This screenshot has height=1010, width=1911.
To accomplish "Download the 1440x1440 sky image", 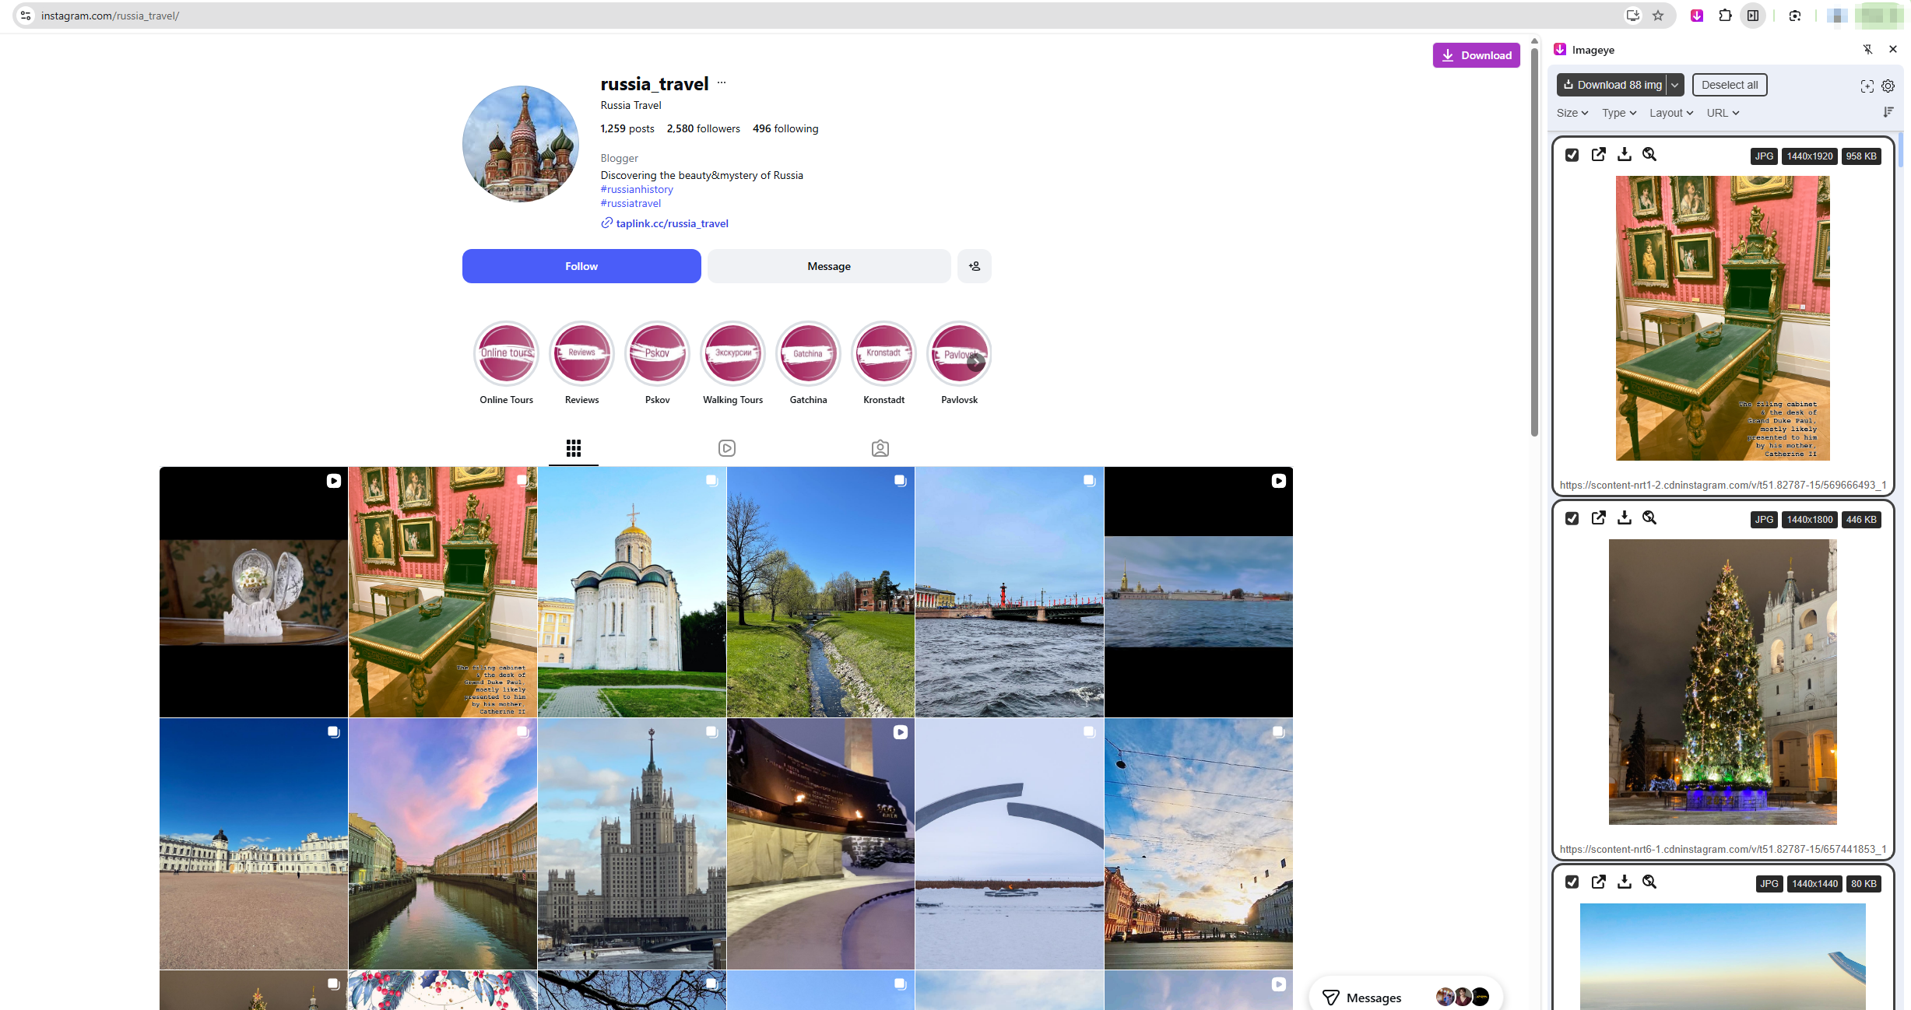I will coord(1624,882).
